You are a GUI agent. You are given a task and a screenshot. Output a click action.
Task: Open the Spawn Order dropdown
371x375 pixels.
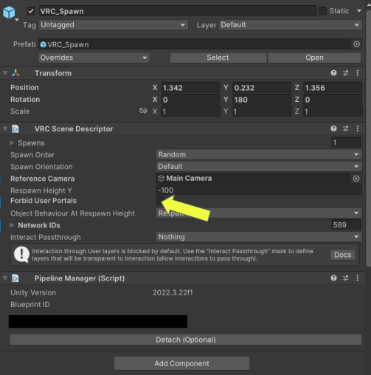pyautogui.click(x=259, y=155)
